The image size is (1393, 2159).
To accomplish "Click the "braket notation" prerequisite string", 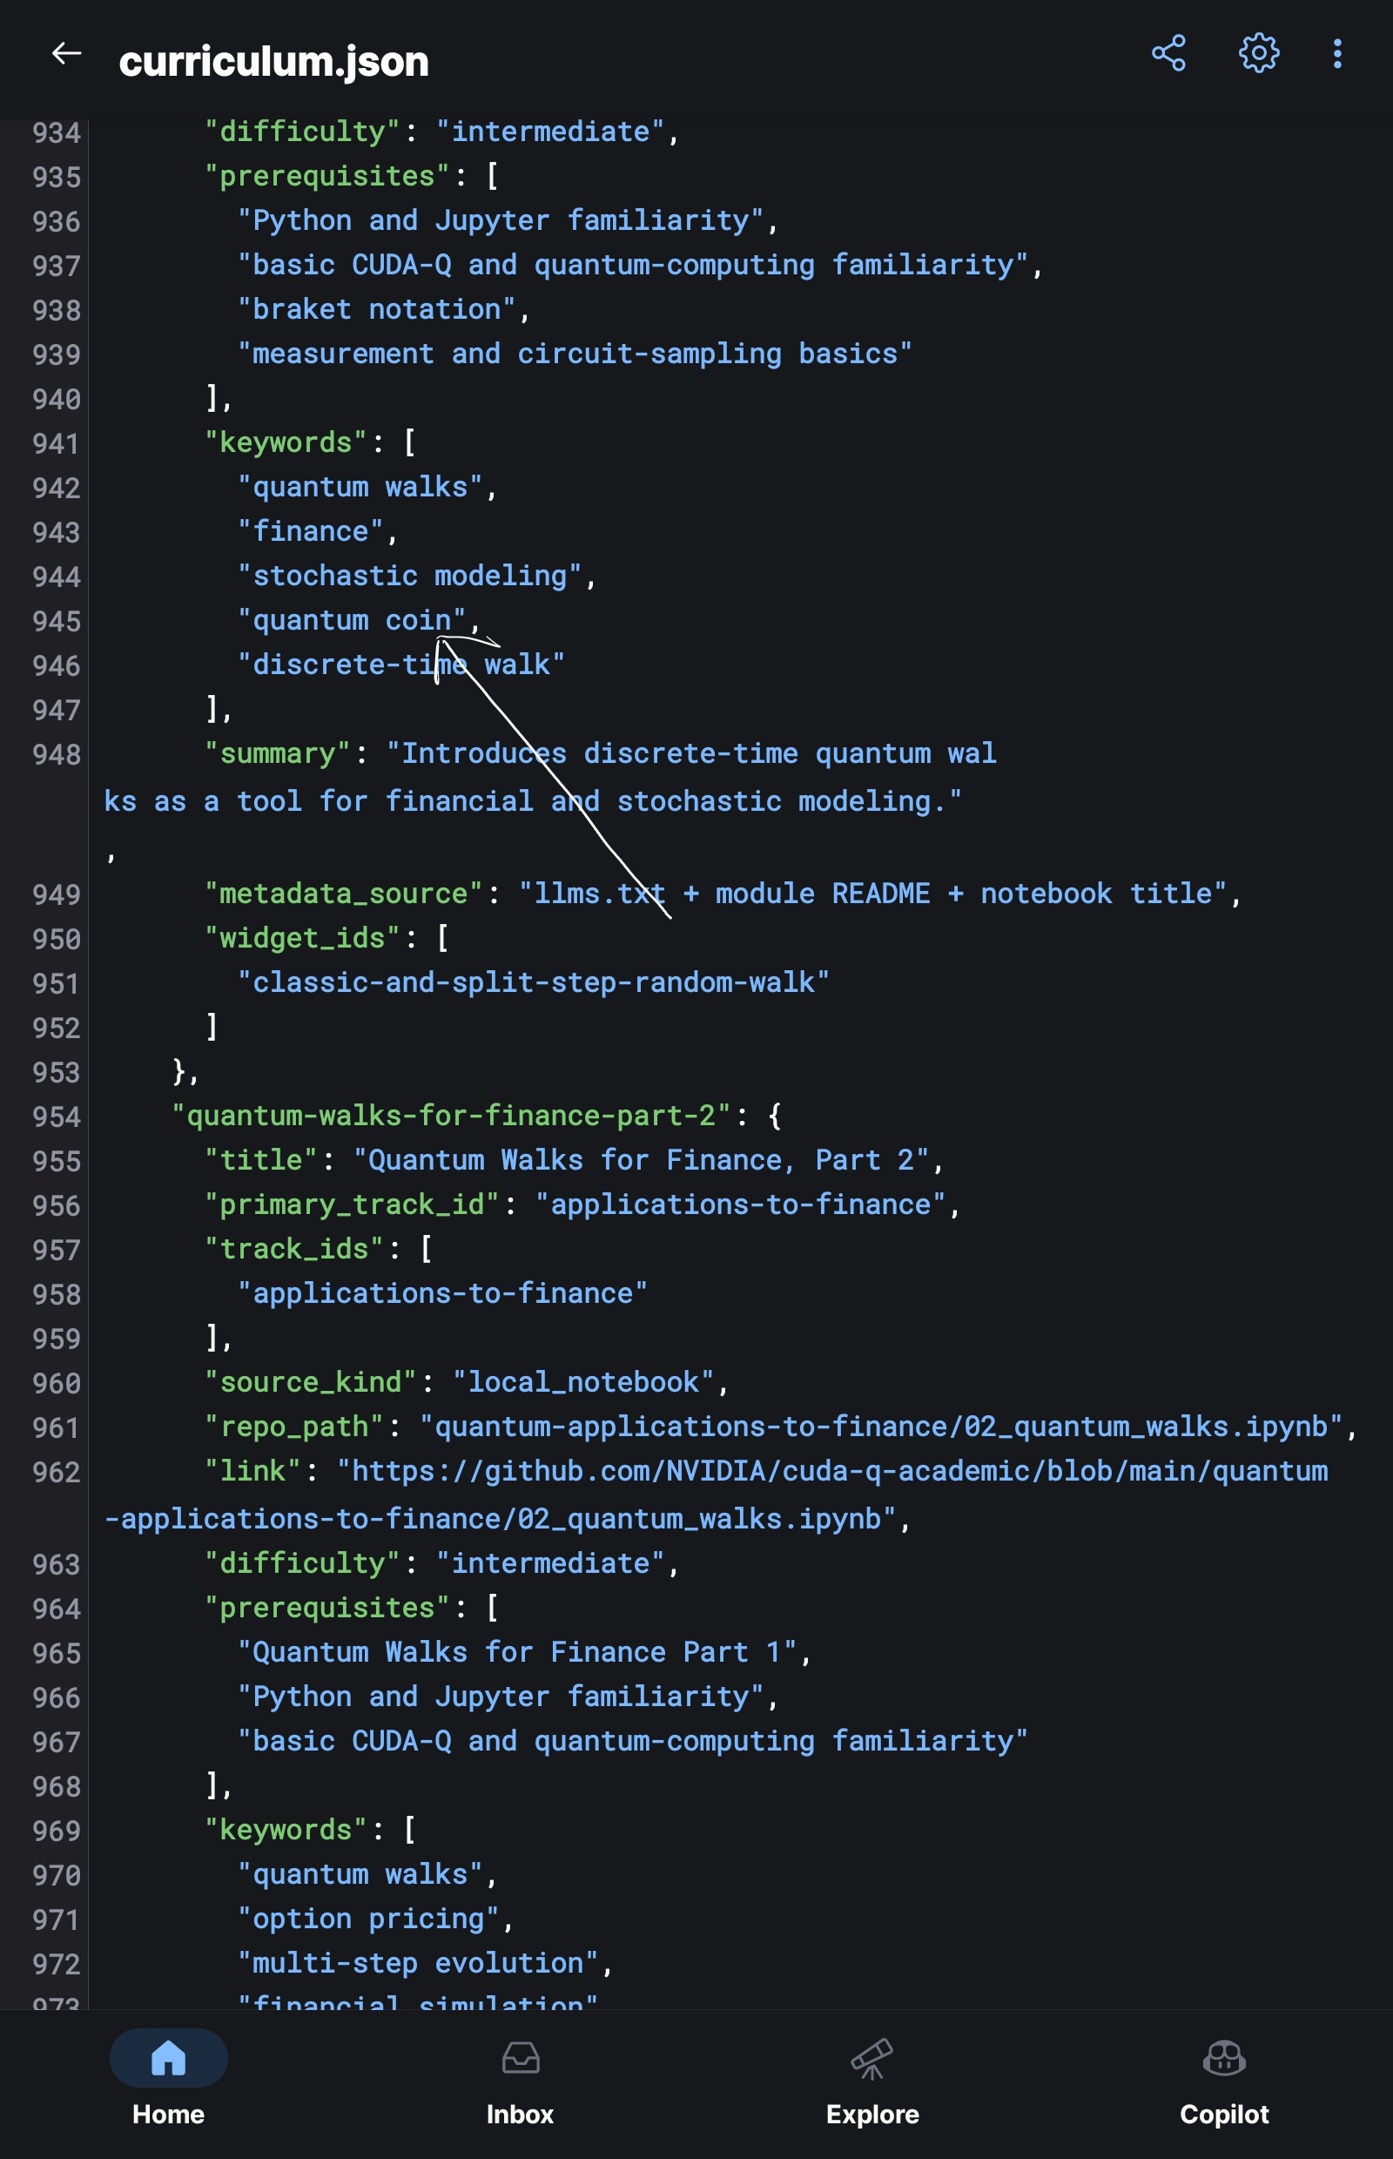I will (x=376, y=309).
